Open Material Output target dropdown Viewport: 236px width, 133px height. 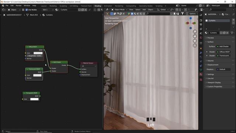89,66
